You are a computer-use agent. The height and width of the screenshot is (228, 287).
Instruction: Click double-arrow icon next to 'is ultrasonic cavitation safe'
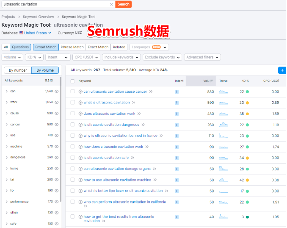[132, 158]
